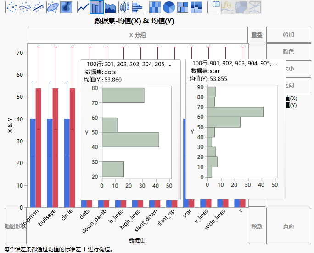The image size is (314, 253).
Task: Click the horizontal Histogram icon
Action: [137, 7]
